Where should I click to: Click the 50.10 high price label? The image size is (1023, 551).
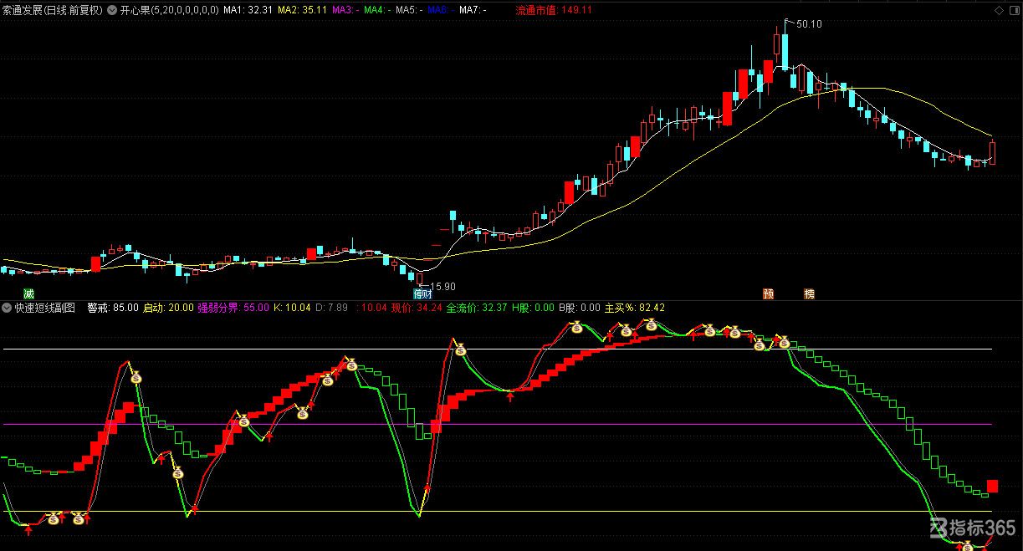[x=809, y=24]
